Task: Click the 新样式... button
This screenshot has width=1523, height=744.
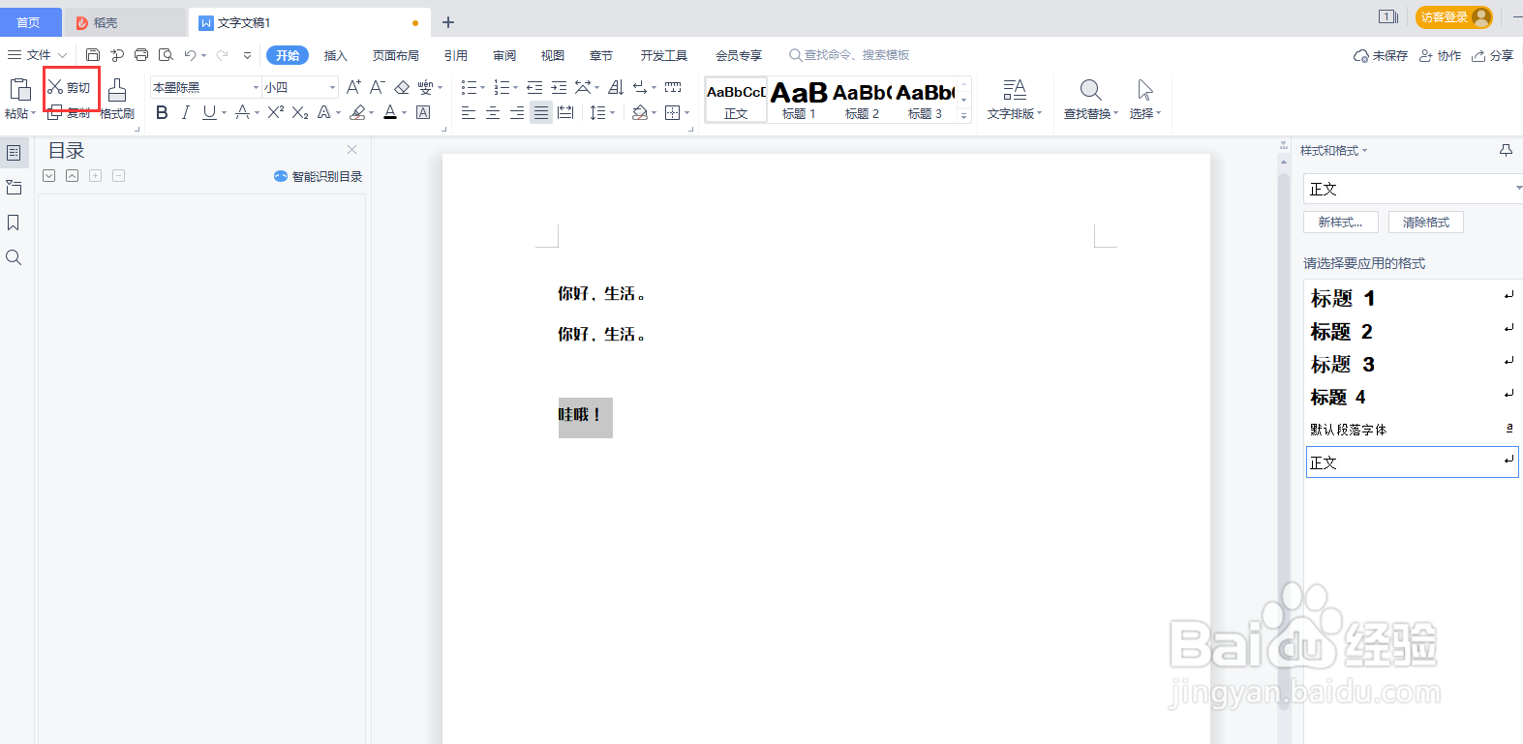Action: coord(1341,223)
